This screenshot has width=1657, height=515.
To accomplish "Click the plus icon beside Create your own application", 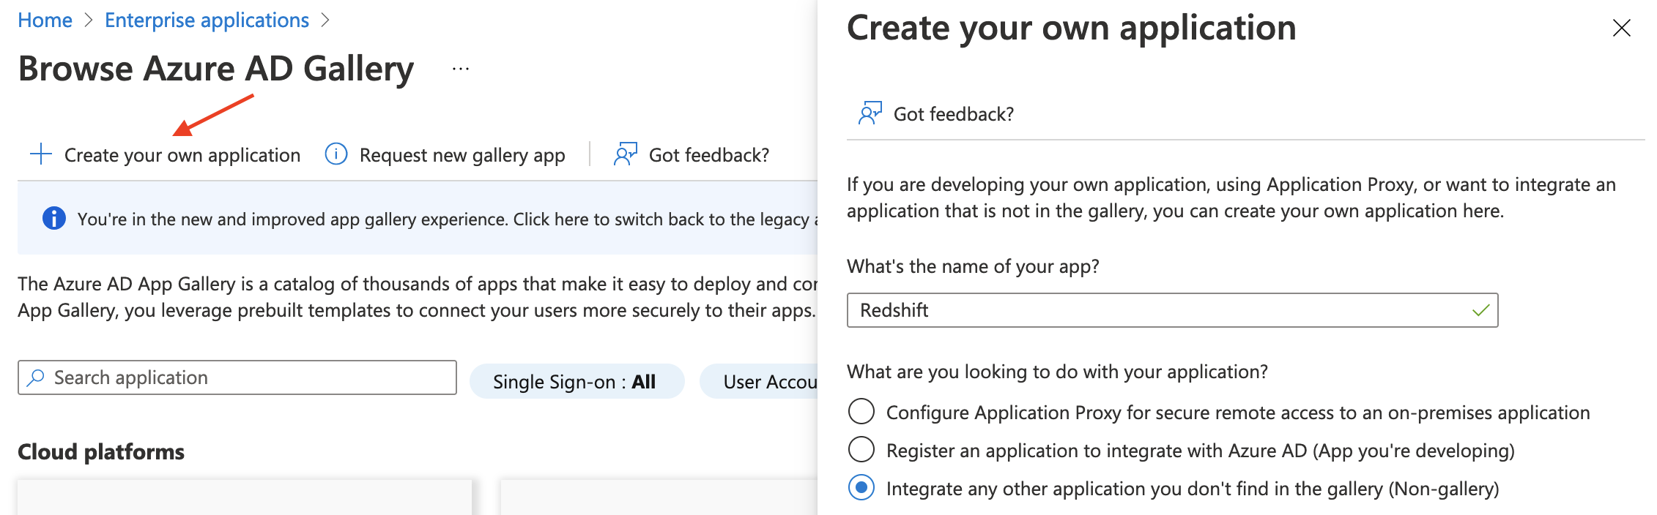I will [x=41, y=154].
